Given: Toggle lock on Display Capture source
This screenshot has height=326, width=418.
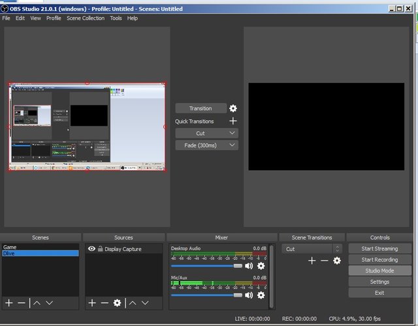Looking at the screenshot, I should 100,249.
